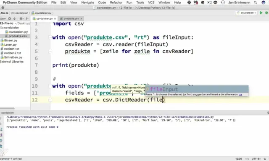Viewport: 269px width, 161px height.
Task: Select 12-file-io project root node
Action: (x=7, y=23)
